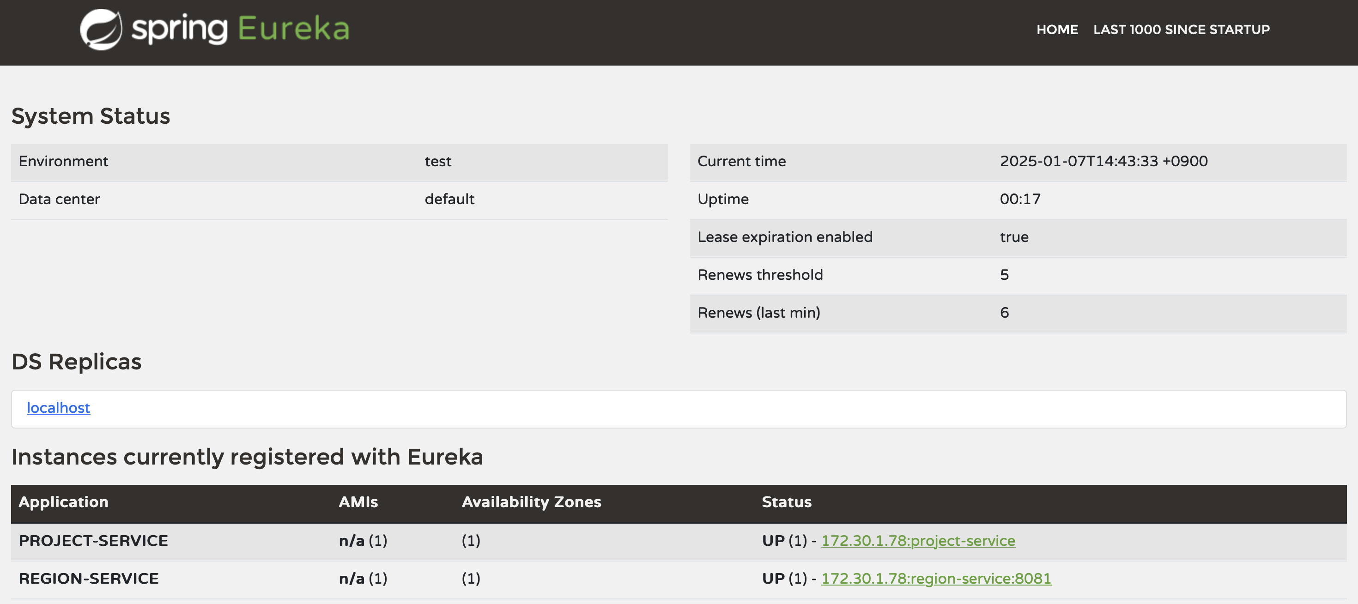Select the renews threshold value 5
This screenshot has width=1358, height=604.
[1004, 275]
